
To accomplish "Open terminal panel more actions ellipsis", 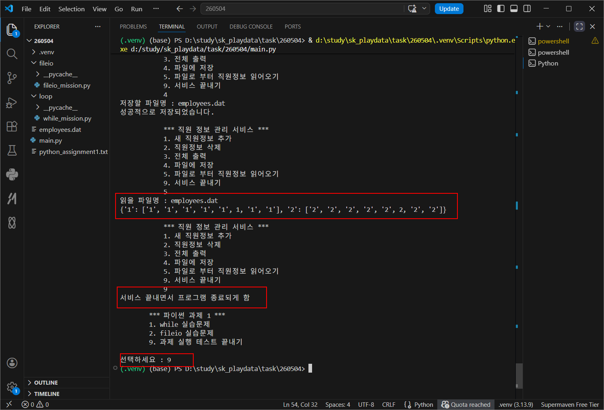I will [560, 27].
